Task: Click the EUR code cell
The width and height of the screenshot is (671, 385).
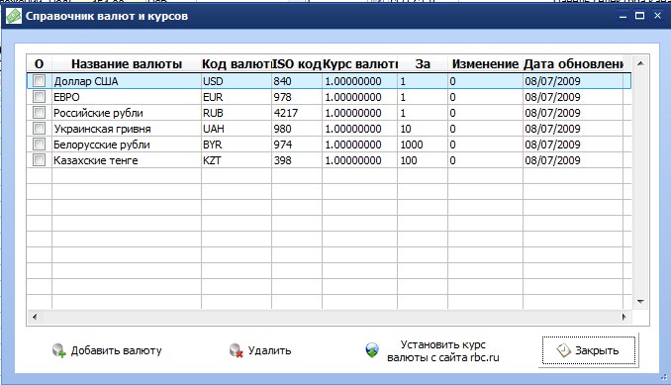Action: click(x=237, y=97)
